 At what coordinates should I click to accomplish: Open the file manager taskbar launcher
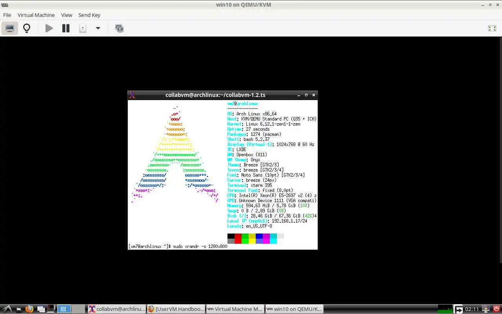[x=19, y=309]
